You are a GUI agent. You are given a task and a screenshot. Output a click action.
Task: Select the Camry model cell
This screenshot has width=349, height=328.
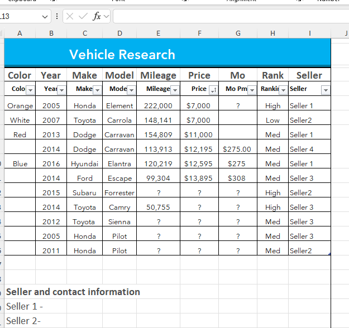coord(119,205)
